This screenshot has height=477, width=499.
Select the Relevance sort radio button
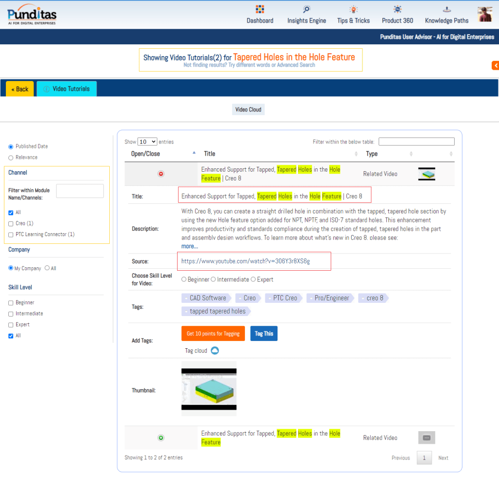[x=11, y=158]
